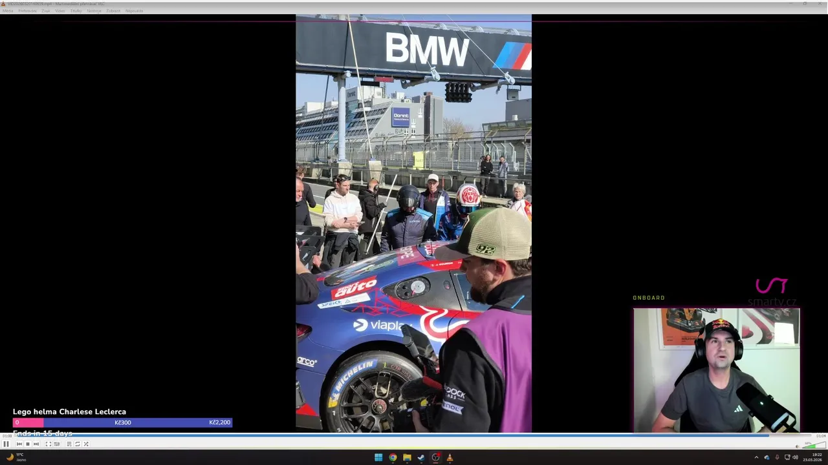Open the Nástroje menu
The width and height of the screenshot is (828, 465).
tap(94, 11)
